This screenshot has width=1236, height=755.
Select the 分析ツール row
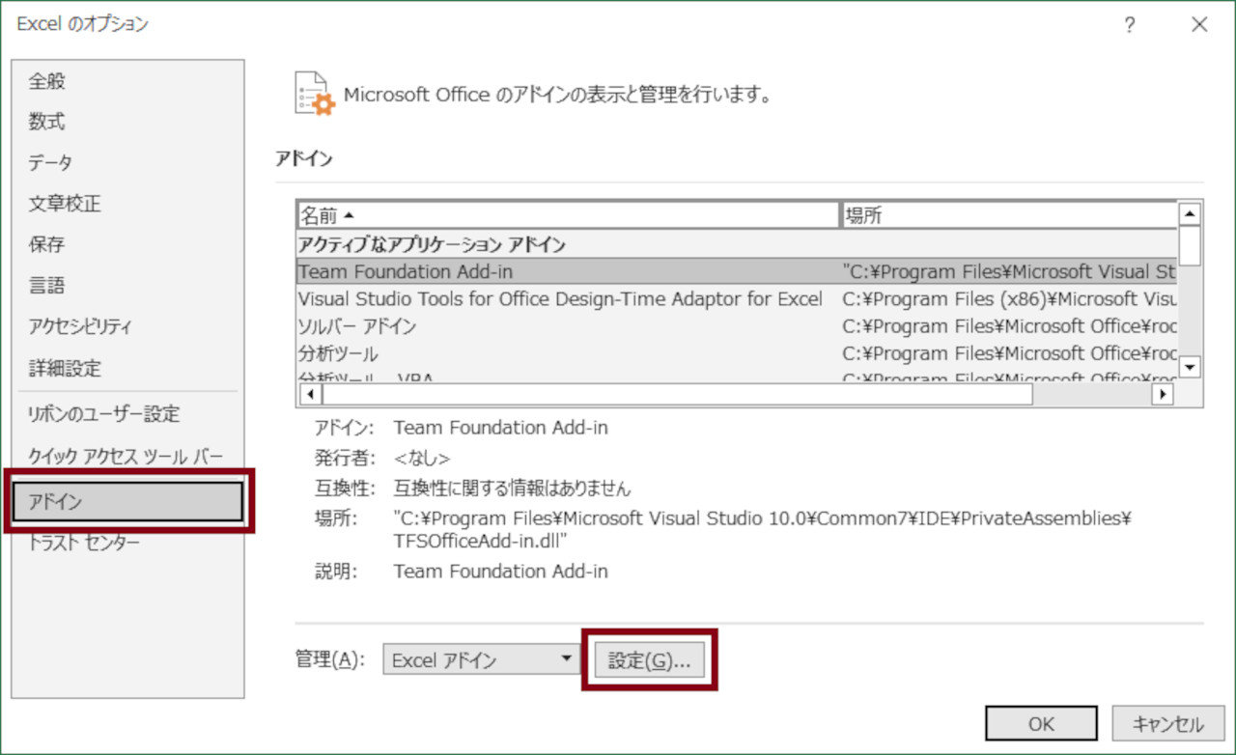click(x=738, y=353)
